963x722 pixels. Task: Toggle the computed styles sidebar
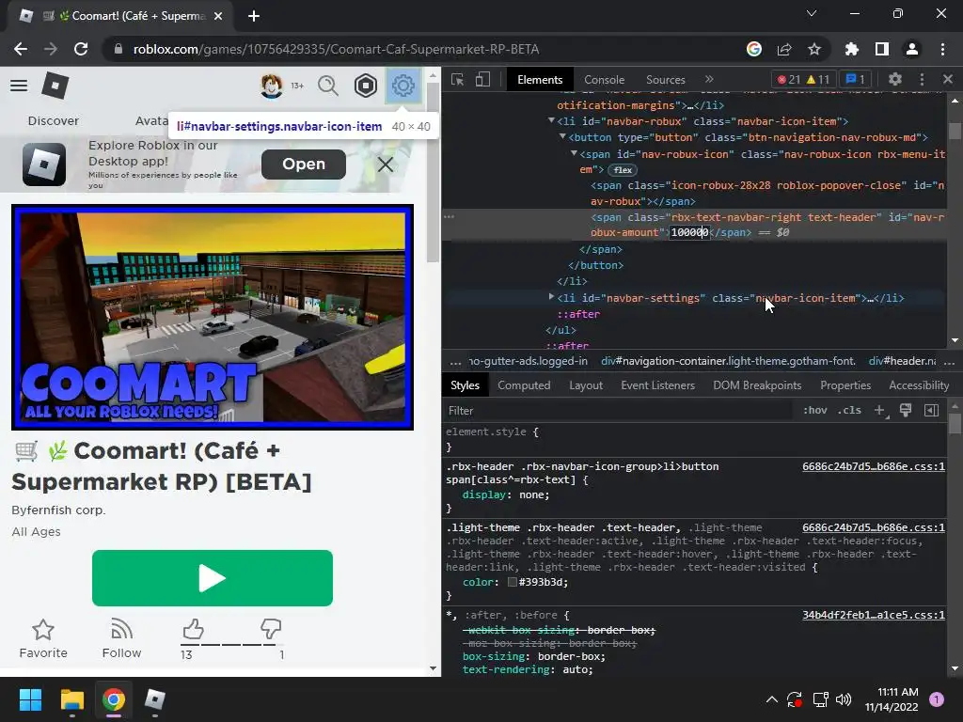932,410
